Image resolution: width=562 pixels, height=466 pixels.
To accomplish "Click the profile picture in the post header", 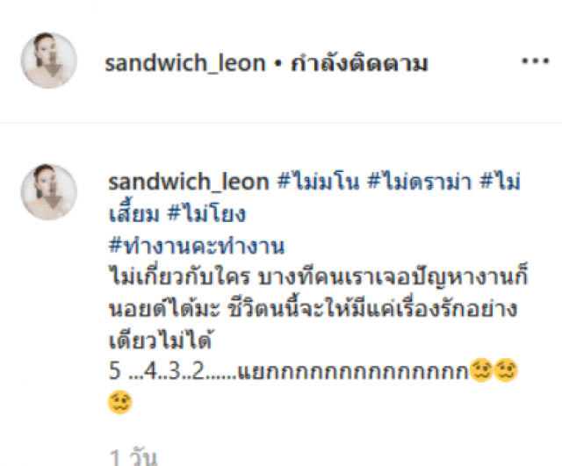I will 49,61.
